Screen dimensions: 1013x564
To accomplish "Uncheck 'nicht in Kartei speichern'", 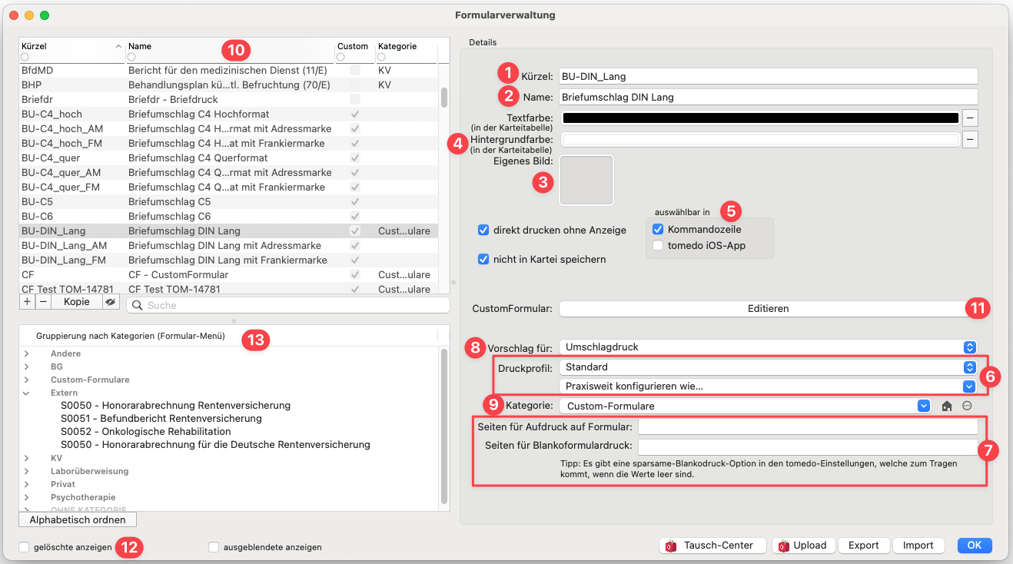I will point(483,259).
